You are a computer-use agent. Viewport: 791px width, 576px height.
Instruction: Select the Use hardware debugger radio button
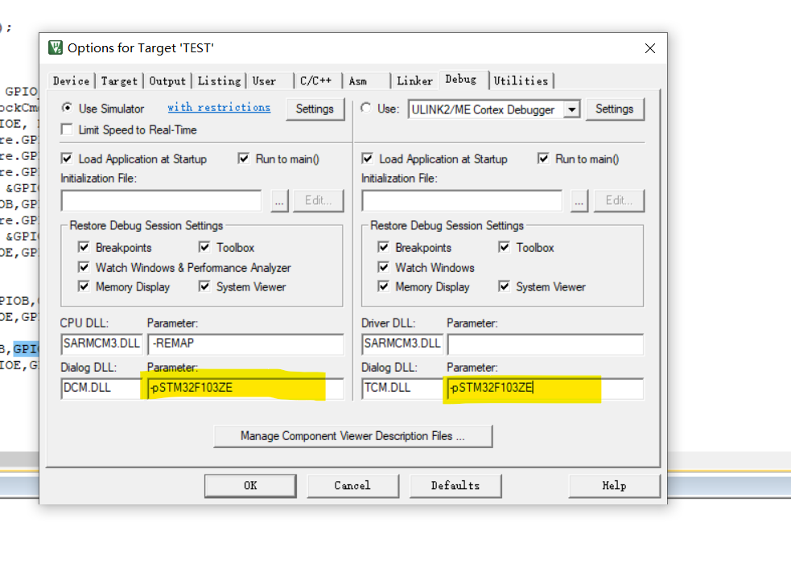(366, 108)
